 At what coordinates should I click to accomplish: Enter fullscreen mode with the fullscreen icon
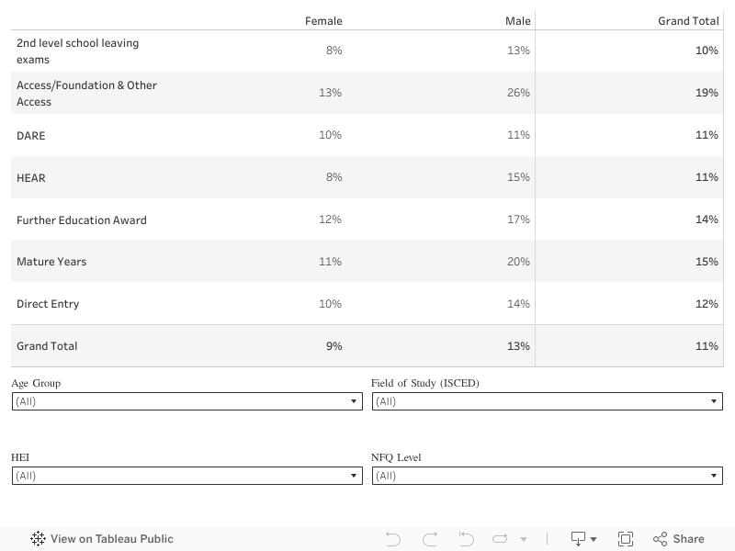(626, 539)
